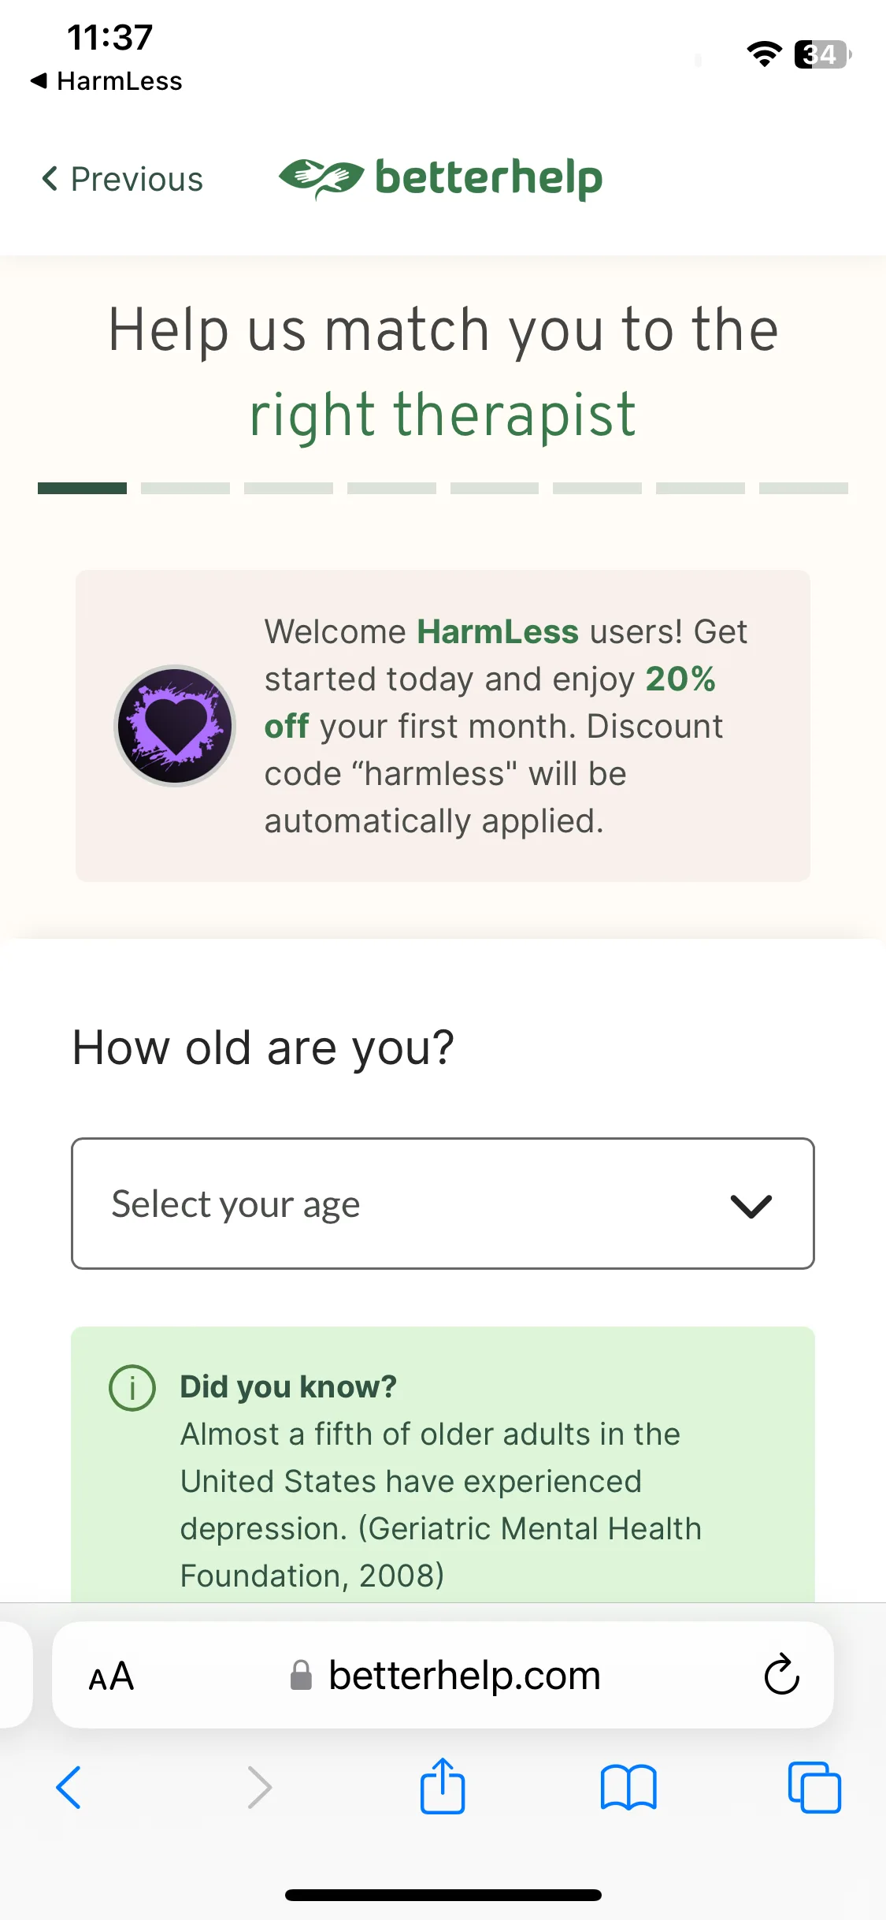Viewport: 886px width, 1920px height.
Task: Go to Previous step link
Action: coord(122,179)
